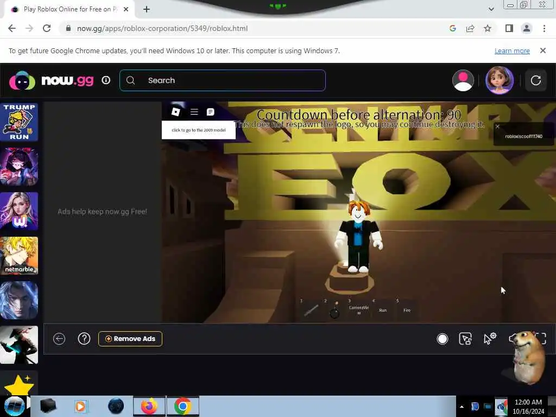Open the dark-haired anime girl game thumbnail

click(19, 167)
